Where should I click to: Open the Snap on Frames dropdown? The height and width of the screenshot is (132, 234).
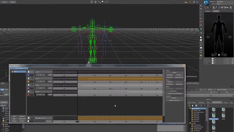pyautogui.click(x=225, y=89)
